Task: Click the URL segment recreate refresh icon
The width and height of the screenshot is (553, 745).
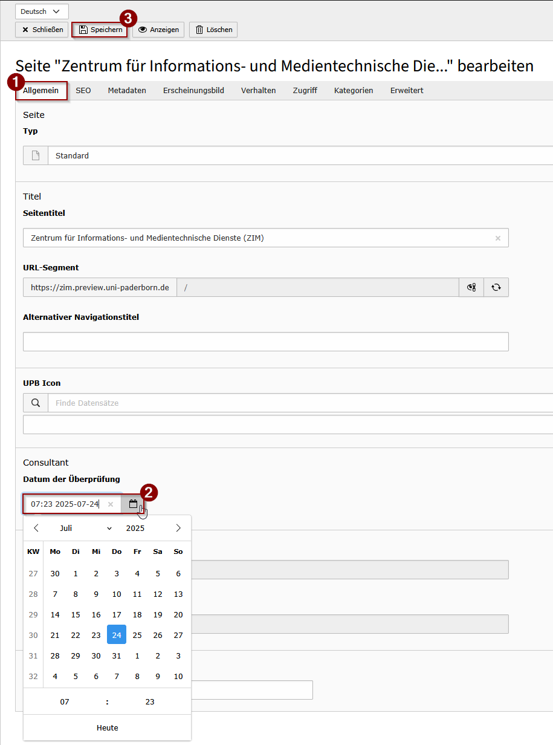Action: point(496,287)
